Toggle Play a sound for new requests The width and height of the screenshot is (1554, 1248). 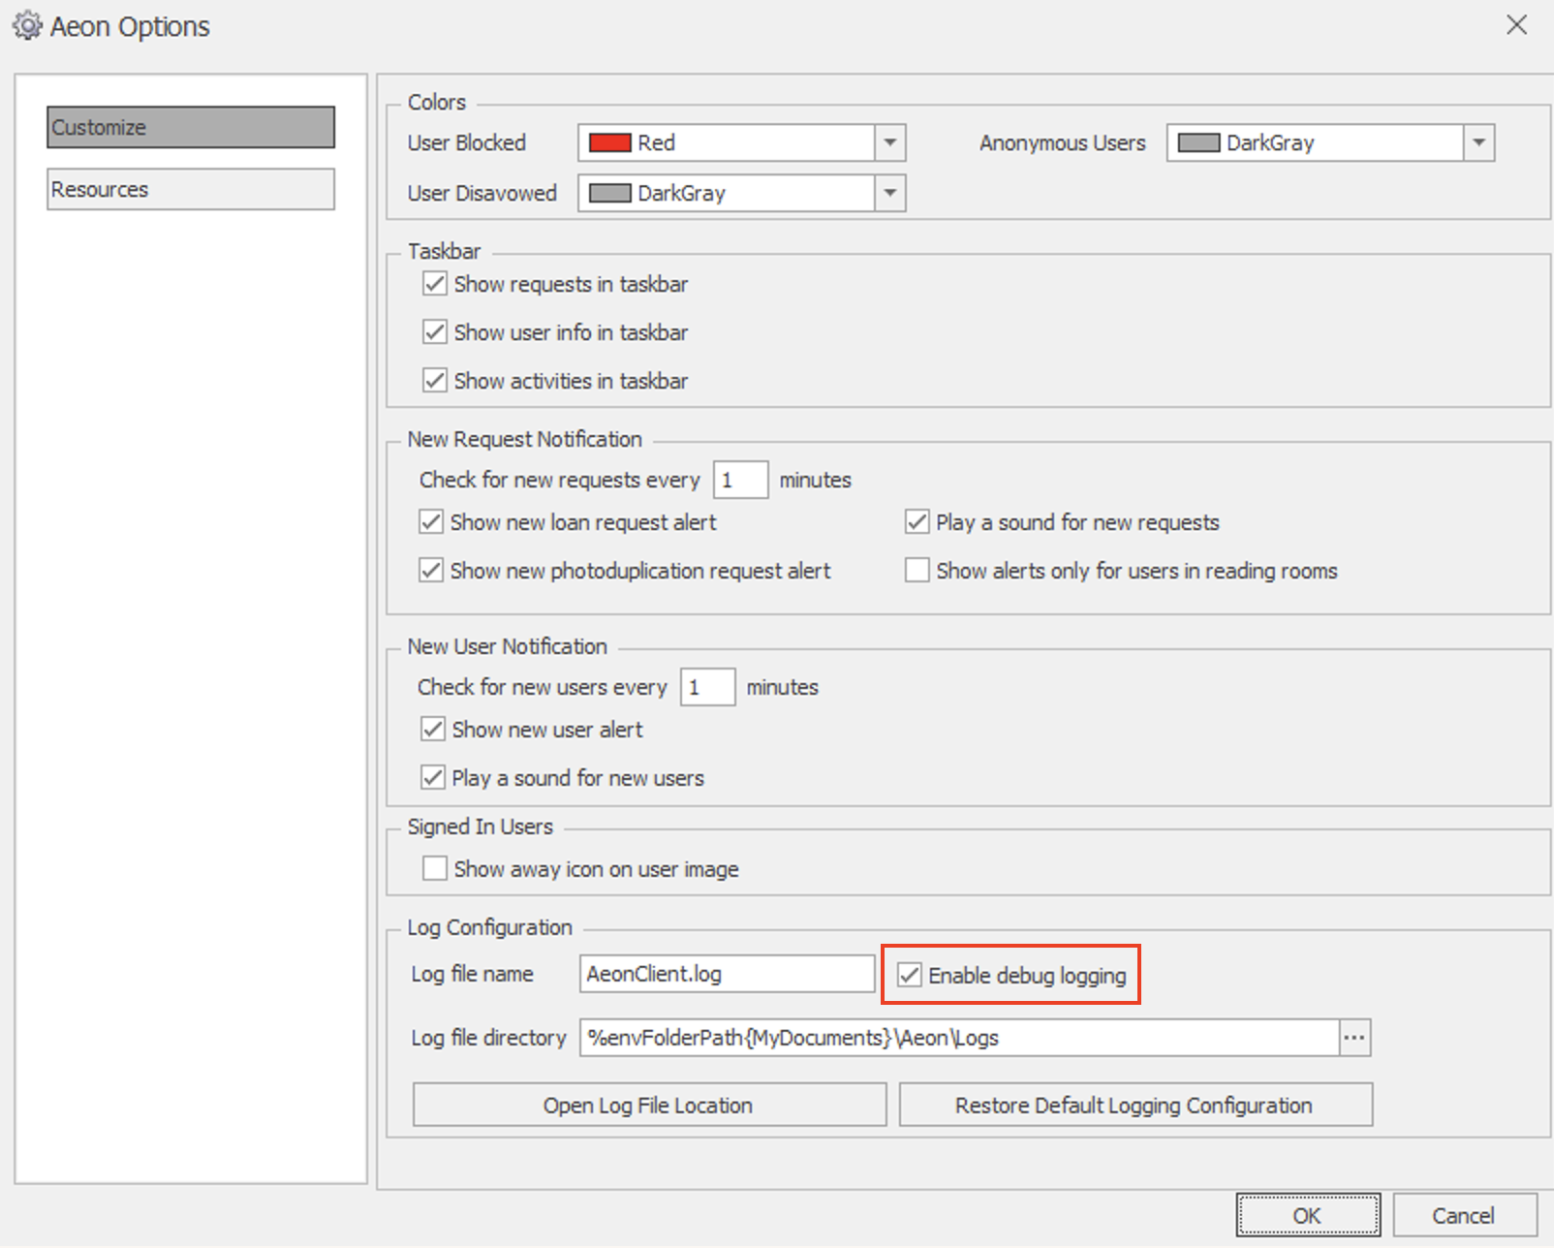click(917, 521)
